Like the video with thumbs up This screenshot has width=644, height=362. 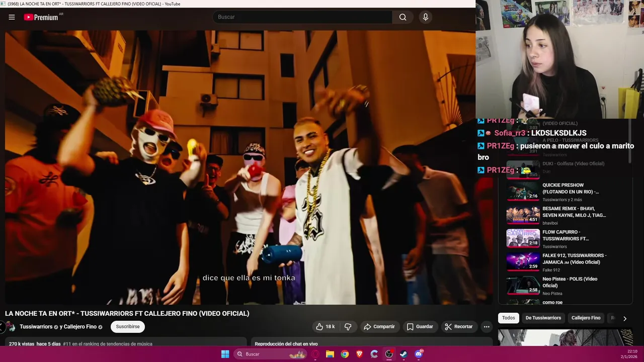(x=325, y=327)
